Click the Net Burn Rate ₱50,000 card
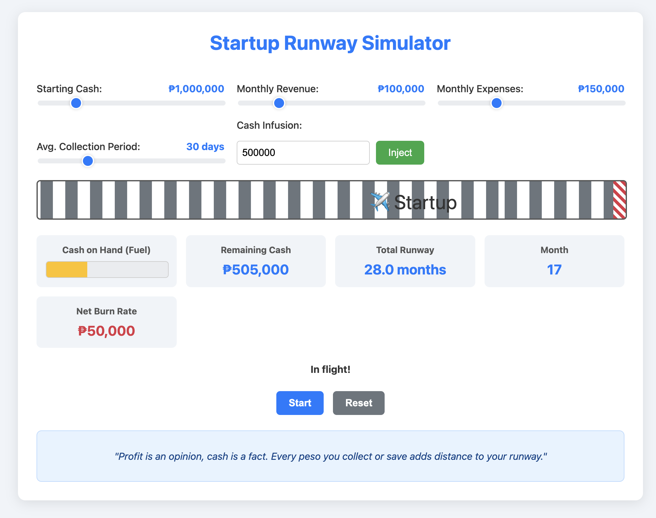The width and height of the screenshot is (656, 518). (x=106, y=322)
